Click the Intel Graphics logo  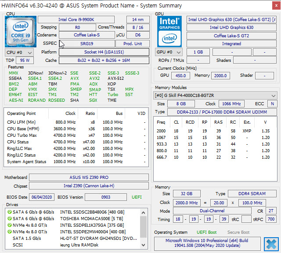click(170, 32)
